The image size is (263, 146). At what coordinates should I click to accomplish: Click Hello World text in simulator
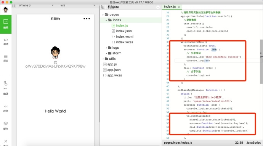click(x=55, y=111)
